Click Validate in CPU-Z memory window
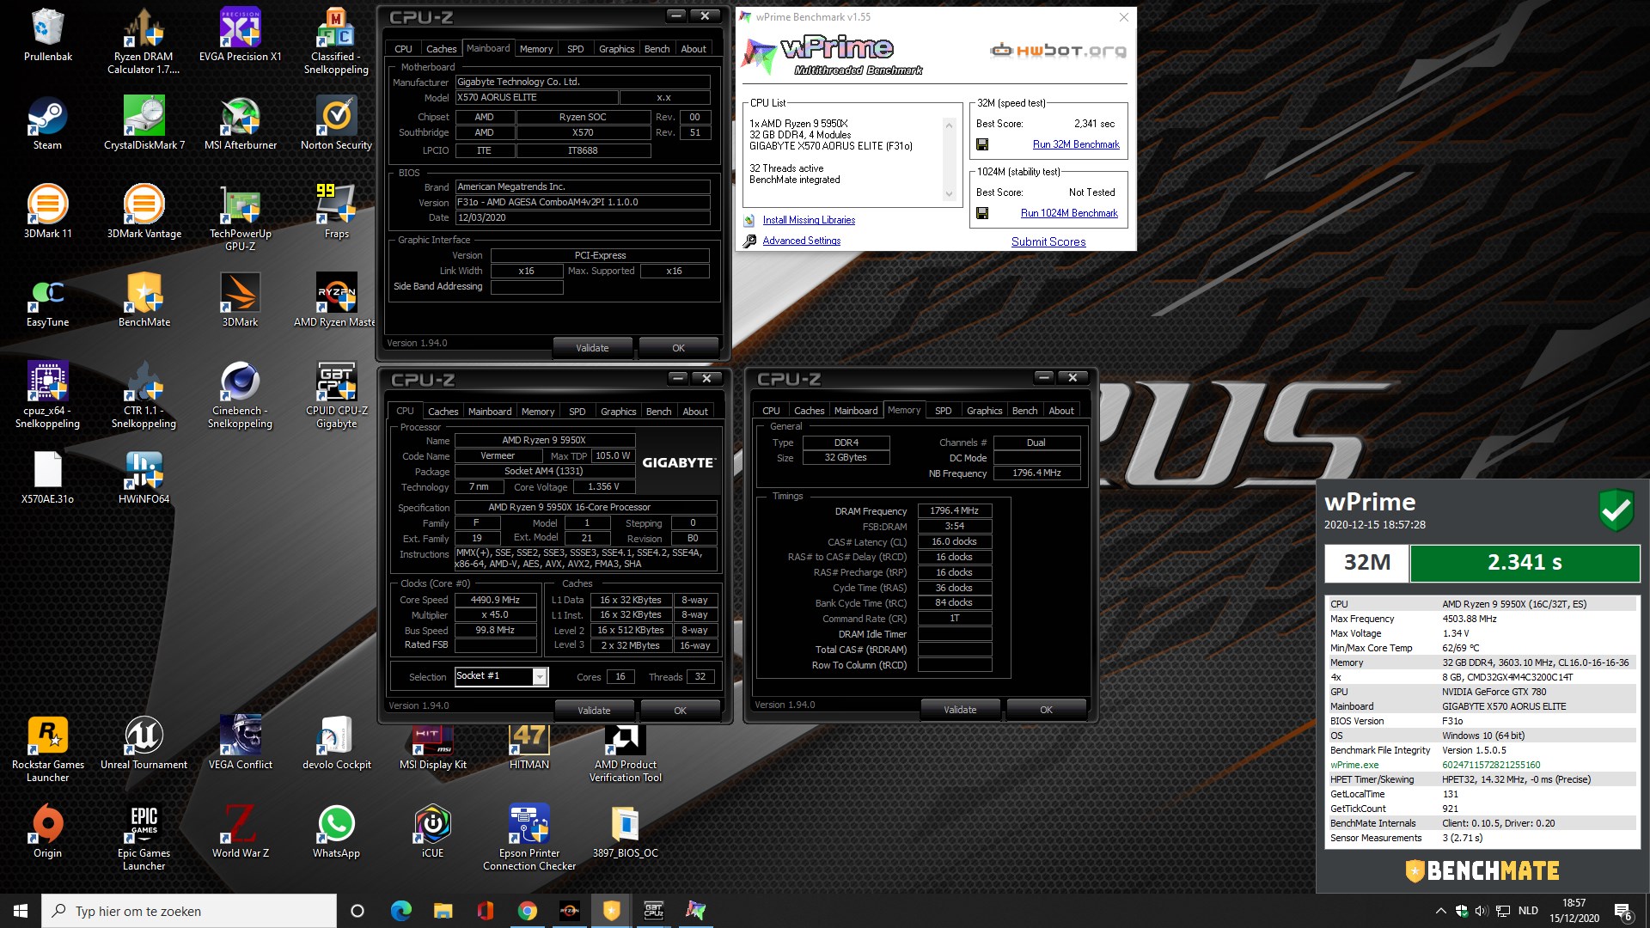The width and height of the screenshot is (1650, 928). (960, 710)
